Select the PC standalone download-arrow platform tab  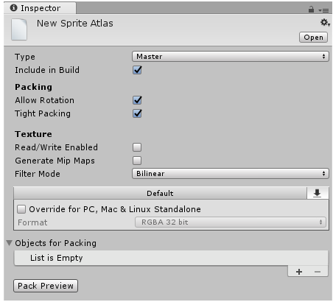coord(318,193)
